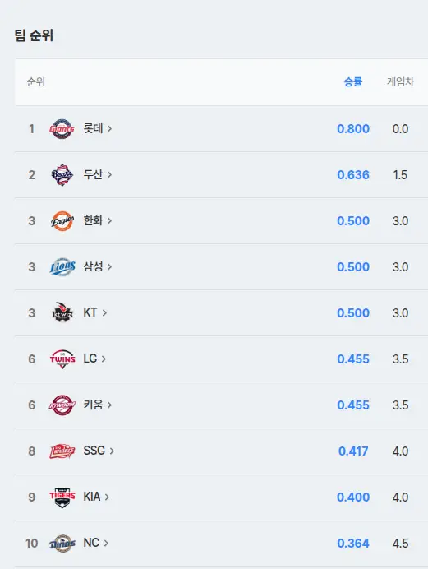Image resolution: width=428 pixels, height=569 pixels.
Task: Expand the chevron next to SSG
Action: click(112, 451)
